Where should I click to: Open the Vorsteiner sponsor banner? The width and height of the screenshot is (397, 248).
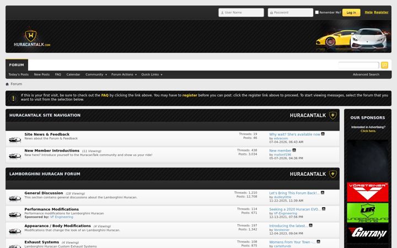368,192
